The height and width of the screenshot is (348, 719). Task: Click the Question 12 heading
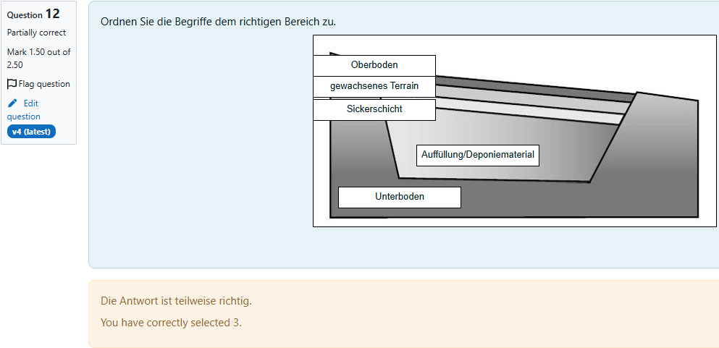33,14
